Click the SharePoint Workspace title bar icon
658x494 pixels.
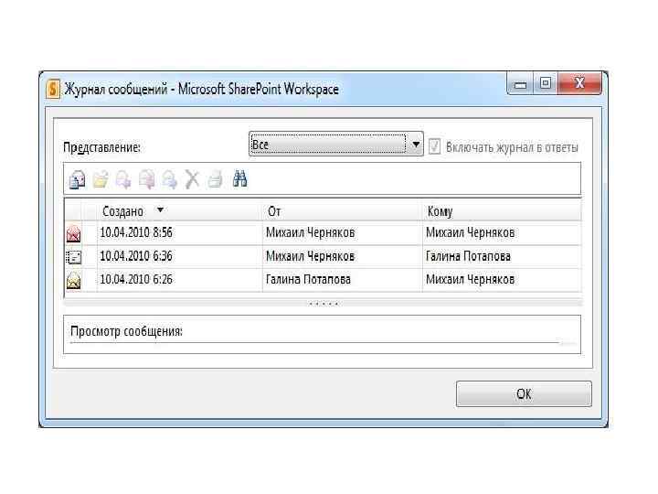(53, 89)
